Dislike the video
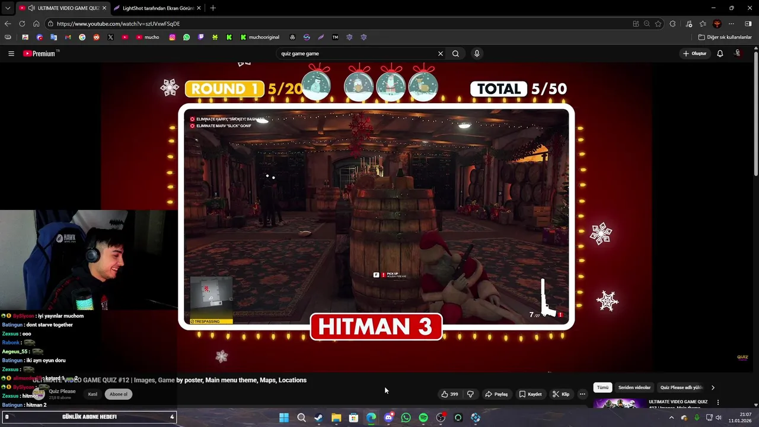This screenshot has width=759, height=427. point(470,394)
